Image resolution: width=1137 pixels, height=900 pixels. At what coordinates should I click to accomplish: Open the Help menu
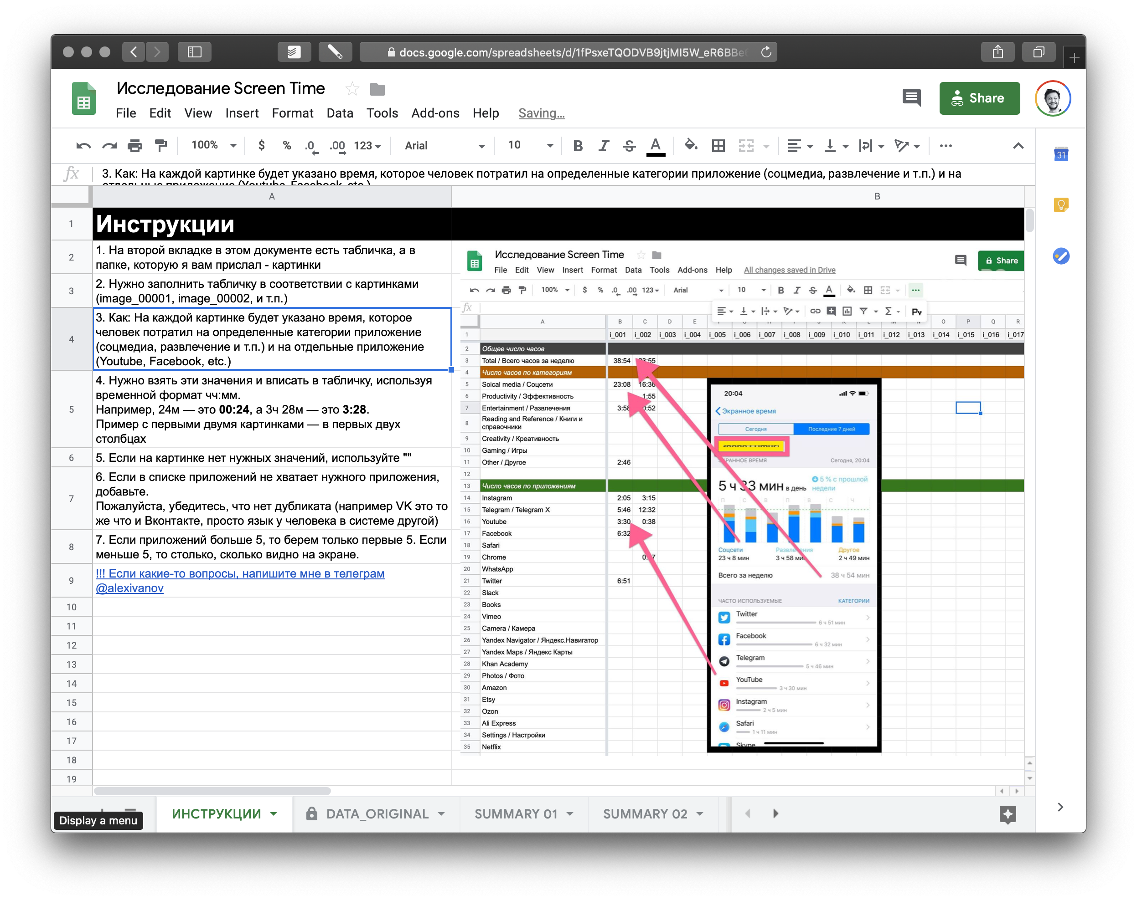[x=485, y=113]
